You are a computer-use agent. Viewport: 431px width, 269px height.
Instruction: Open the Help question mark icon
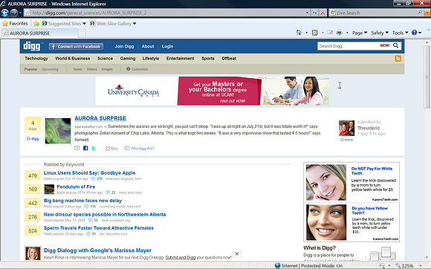click(x=414, y=33)
